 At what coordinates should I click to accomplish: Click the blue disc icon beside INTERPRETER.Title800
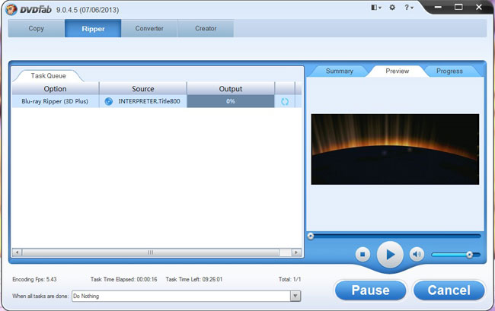click(108, 101)
